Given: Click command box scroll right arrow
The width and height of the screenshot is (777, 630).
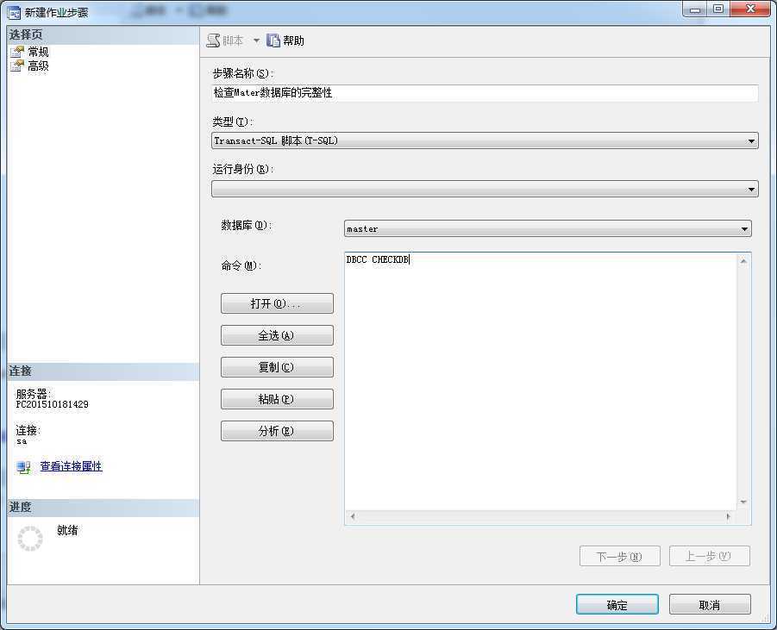Looking at the screenshot, I should (x=728, y=516).
